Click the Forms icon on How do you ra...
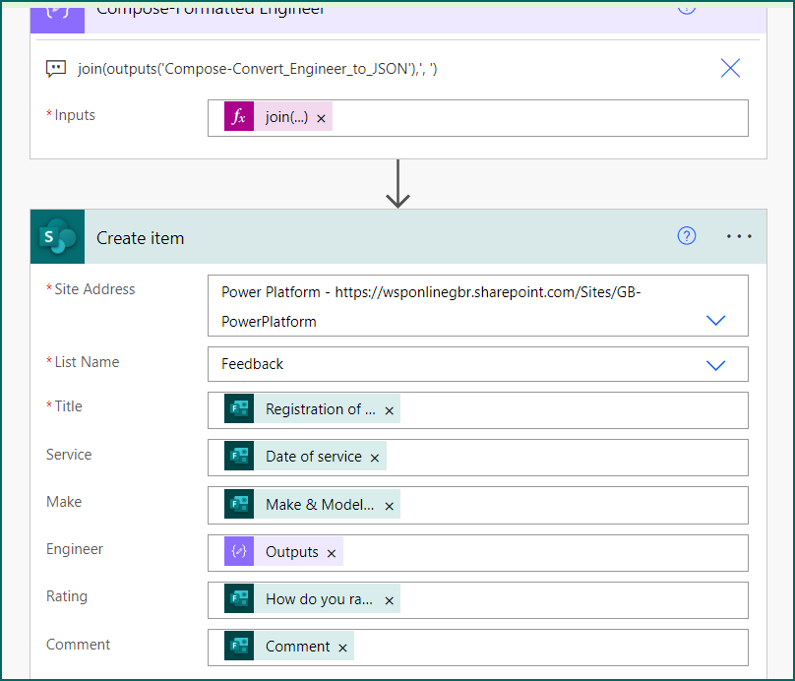This screenshot has height=681, width=795. click(x=239, y=598)
